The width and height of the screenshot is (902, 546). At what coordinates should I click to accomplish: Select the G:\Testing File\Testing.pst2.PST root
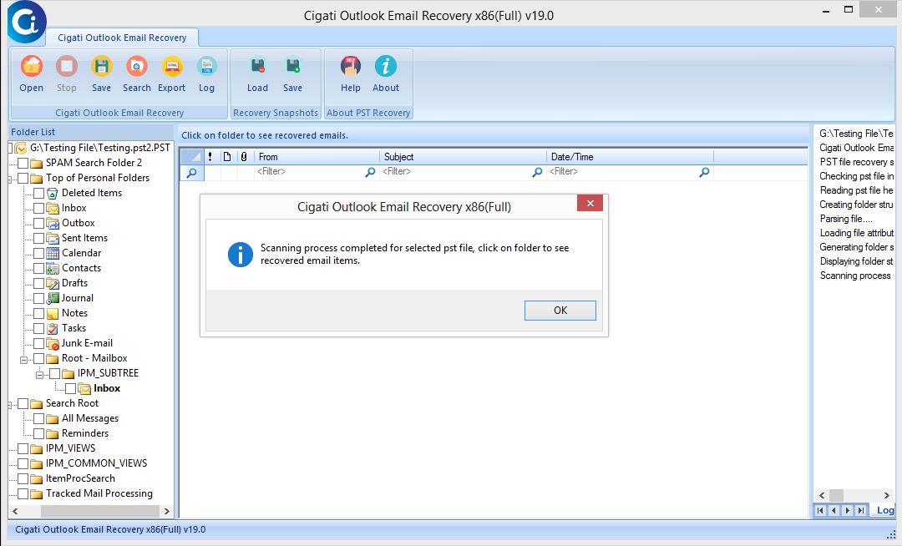100,148
